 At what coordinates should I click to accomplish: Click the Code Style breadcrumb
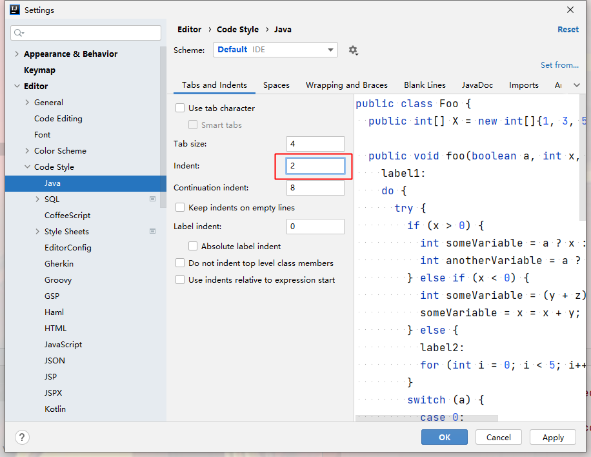coord(238,30)
